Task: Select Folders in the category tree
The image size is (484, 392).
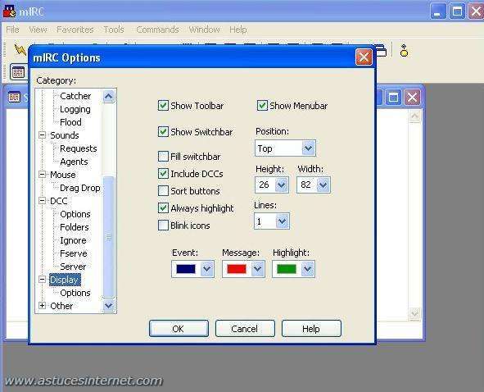Action: point(75,227)
